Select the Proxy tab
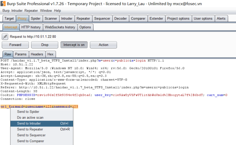This screenshot has width=236, height=145. [x=22, y=19]
